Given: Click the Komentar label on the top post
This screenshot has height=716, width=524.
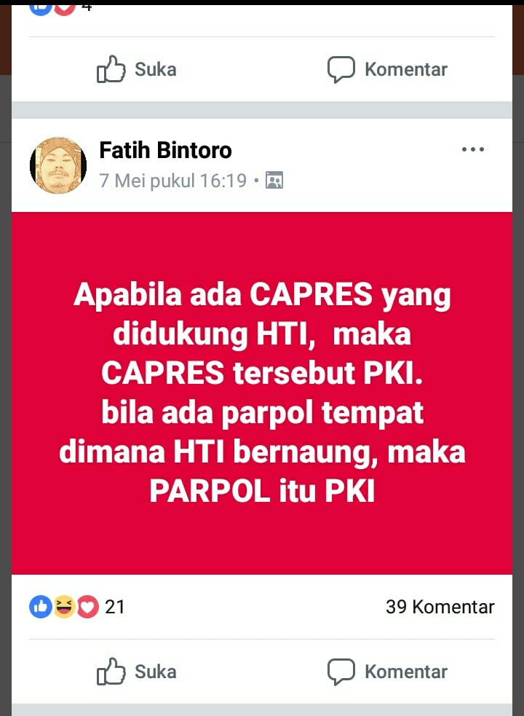Looking at the screenshot, I should click(406, 69).
